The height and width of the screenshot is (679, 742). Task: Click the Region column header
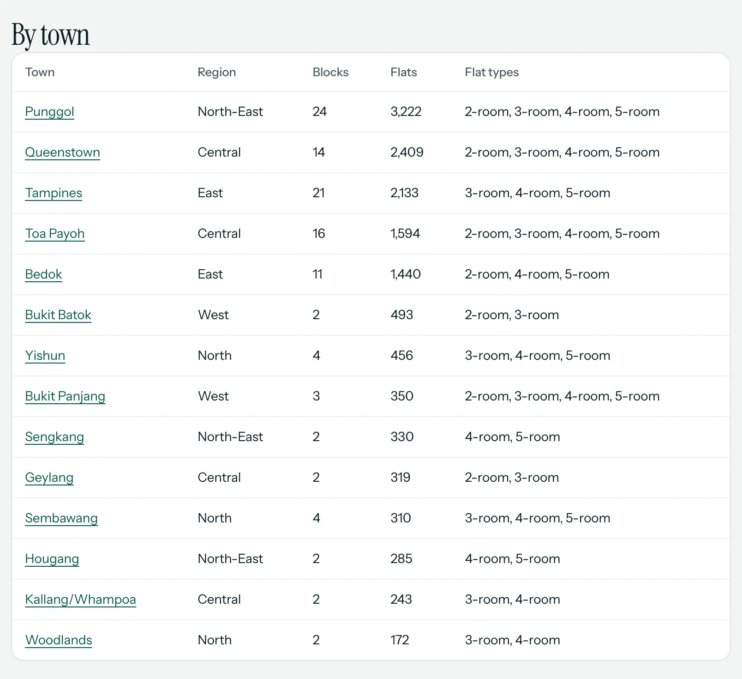[x=217, y=72]
